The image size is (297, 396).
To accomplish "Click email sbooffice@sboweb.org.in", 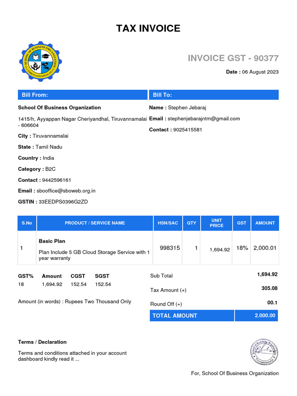I will coord(66,191).
